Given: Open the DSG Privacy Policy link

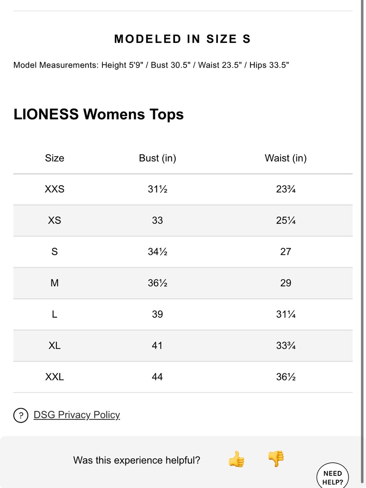Looking at the screenshot, I should [x=77, y=415].
